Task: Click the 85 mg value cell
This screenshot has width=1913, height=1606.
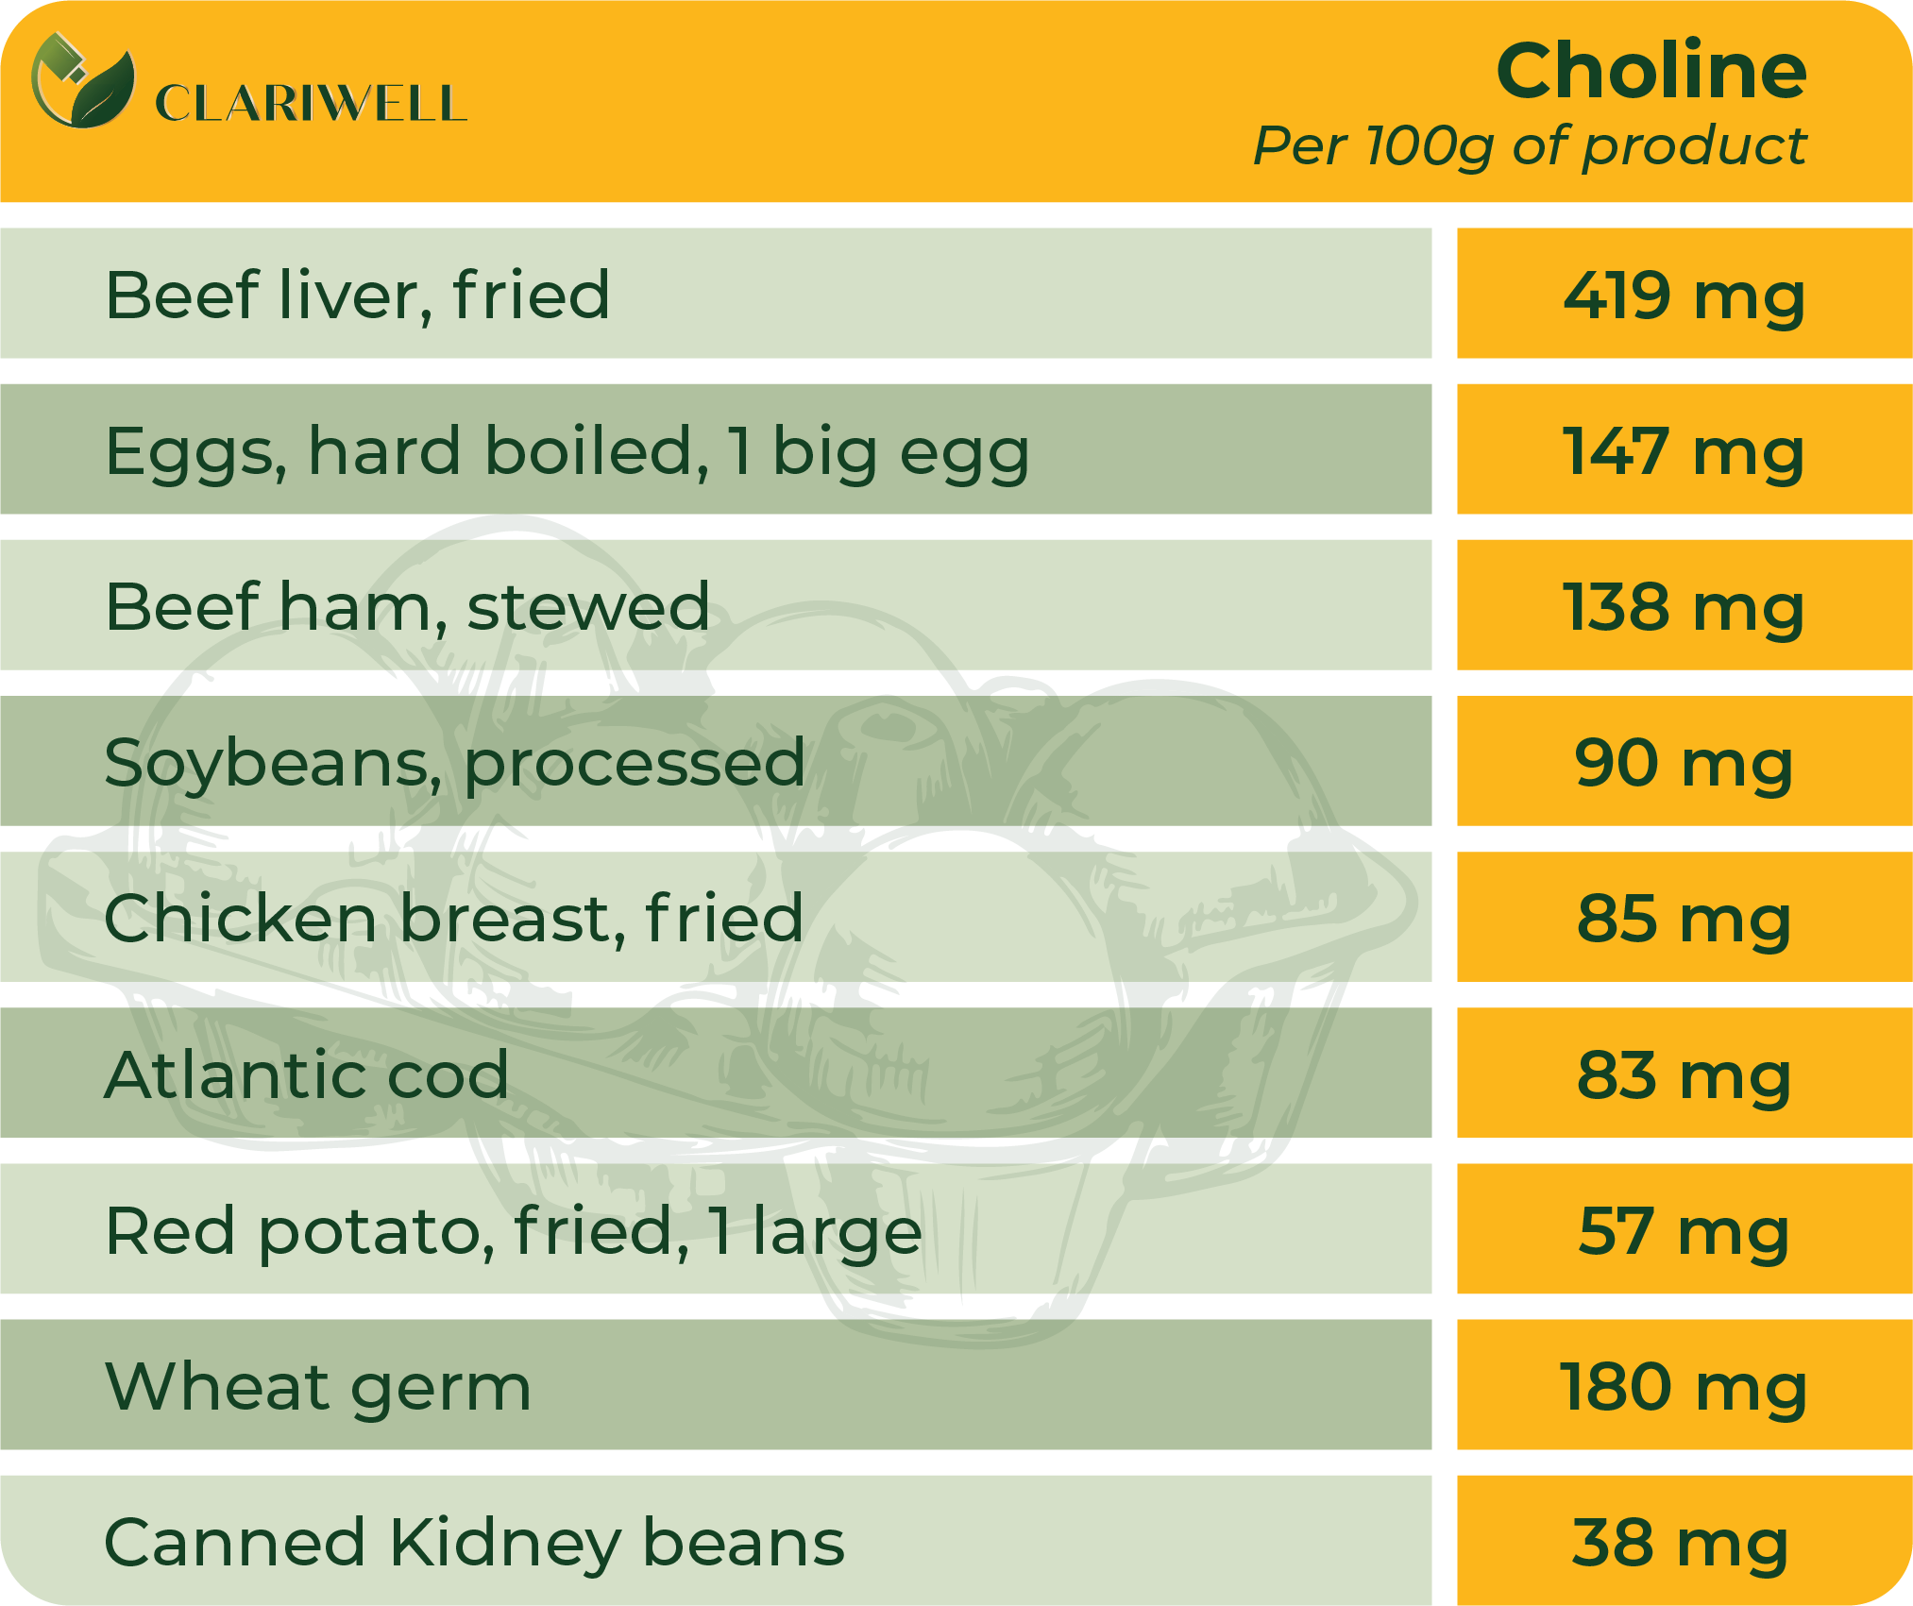Action: tap(1684, 917)
